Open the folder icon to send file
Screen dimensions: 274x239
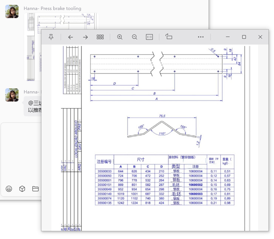tap(35, 189)
